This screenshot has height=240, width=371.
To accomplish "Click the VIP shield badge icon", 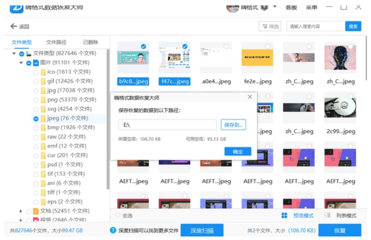I will coord(264,7).
